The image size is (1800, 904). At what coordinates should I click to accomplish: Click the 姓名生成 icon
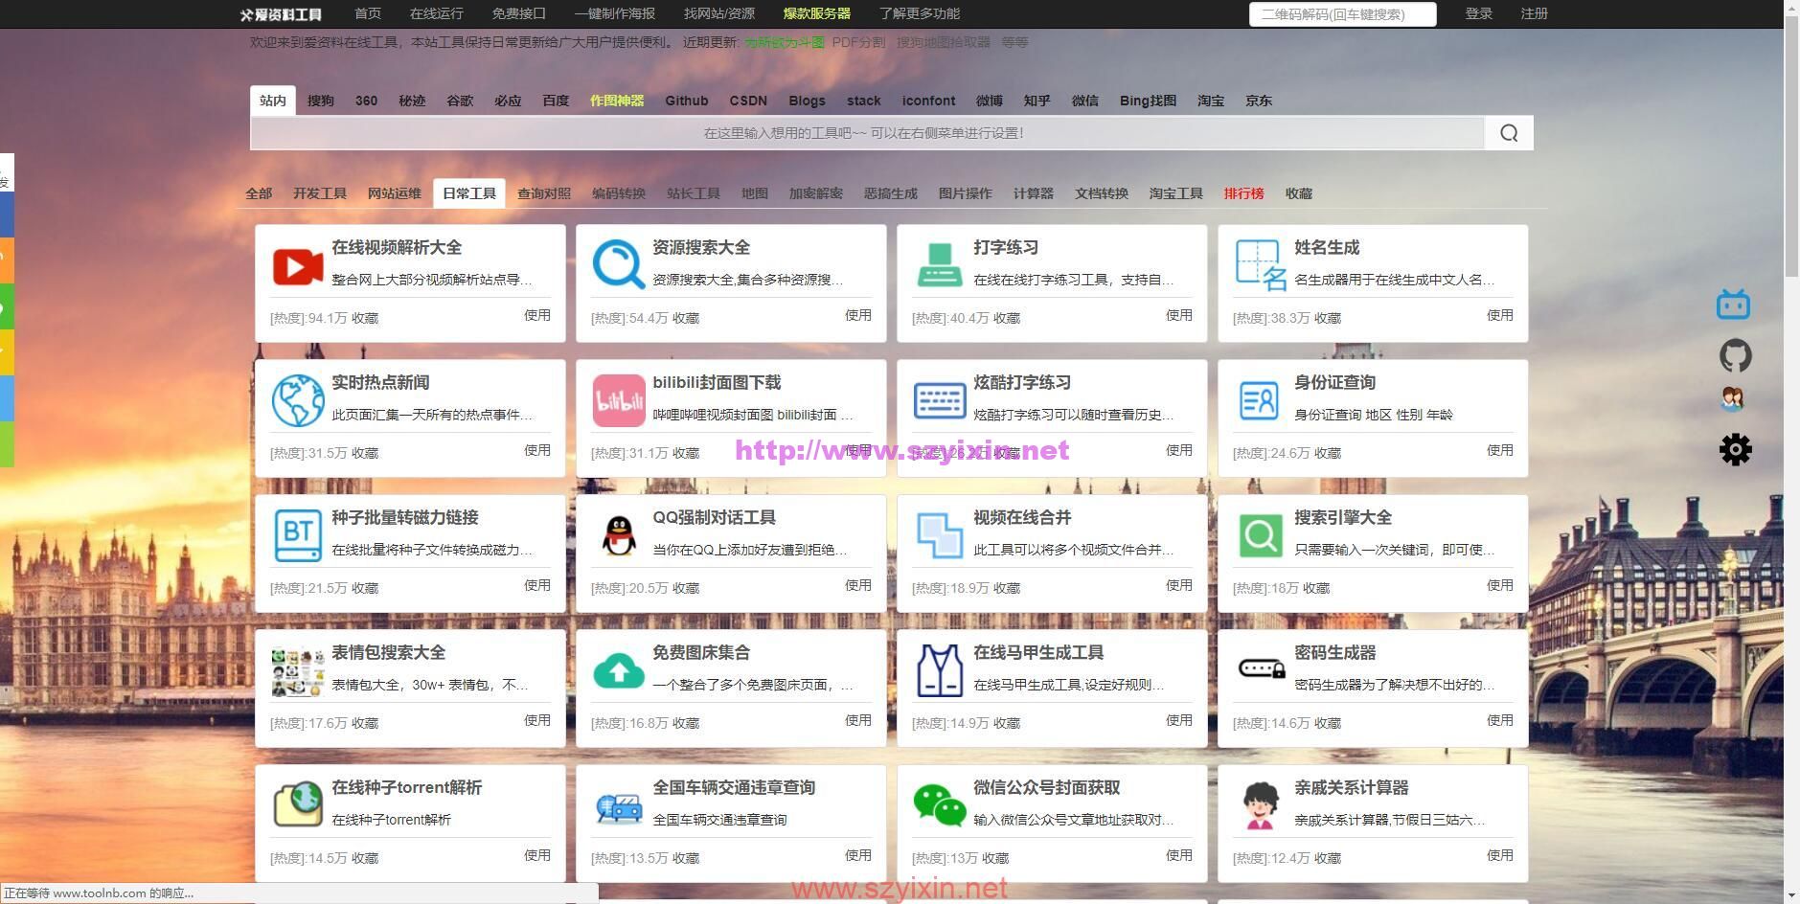(1260, 265)
